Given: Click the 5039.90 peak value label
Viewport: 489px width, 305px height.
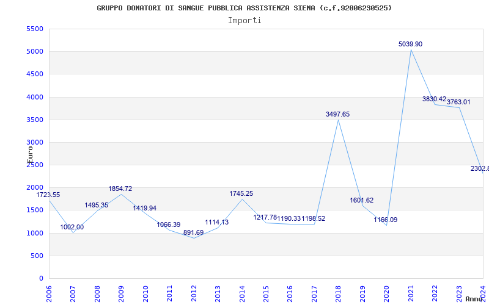Looking at the screenshot, I should 410,45.
